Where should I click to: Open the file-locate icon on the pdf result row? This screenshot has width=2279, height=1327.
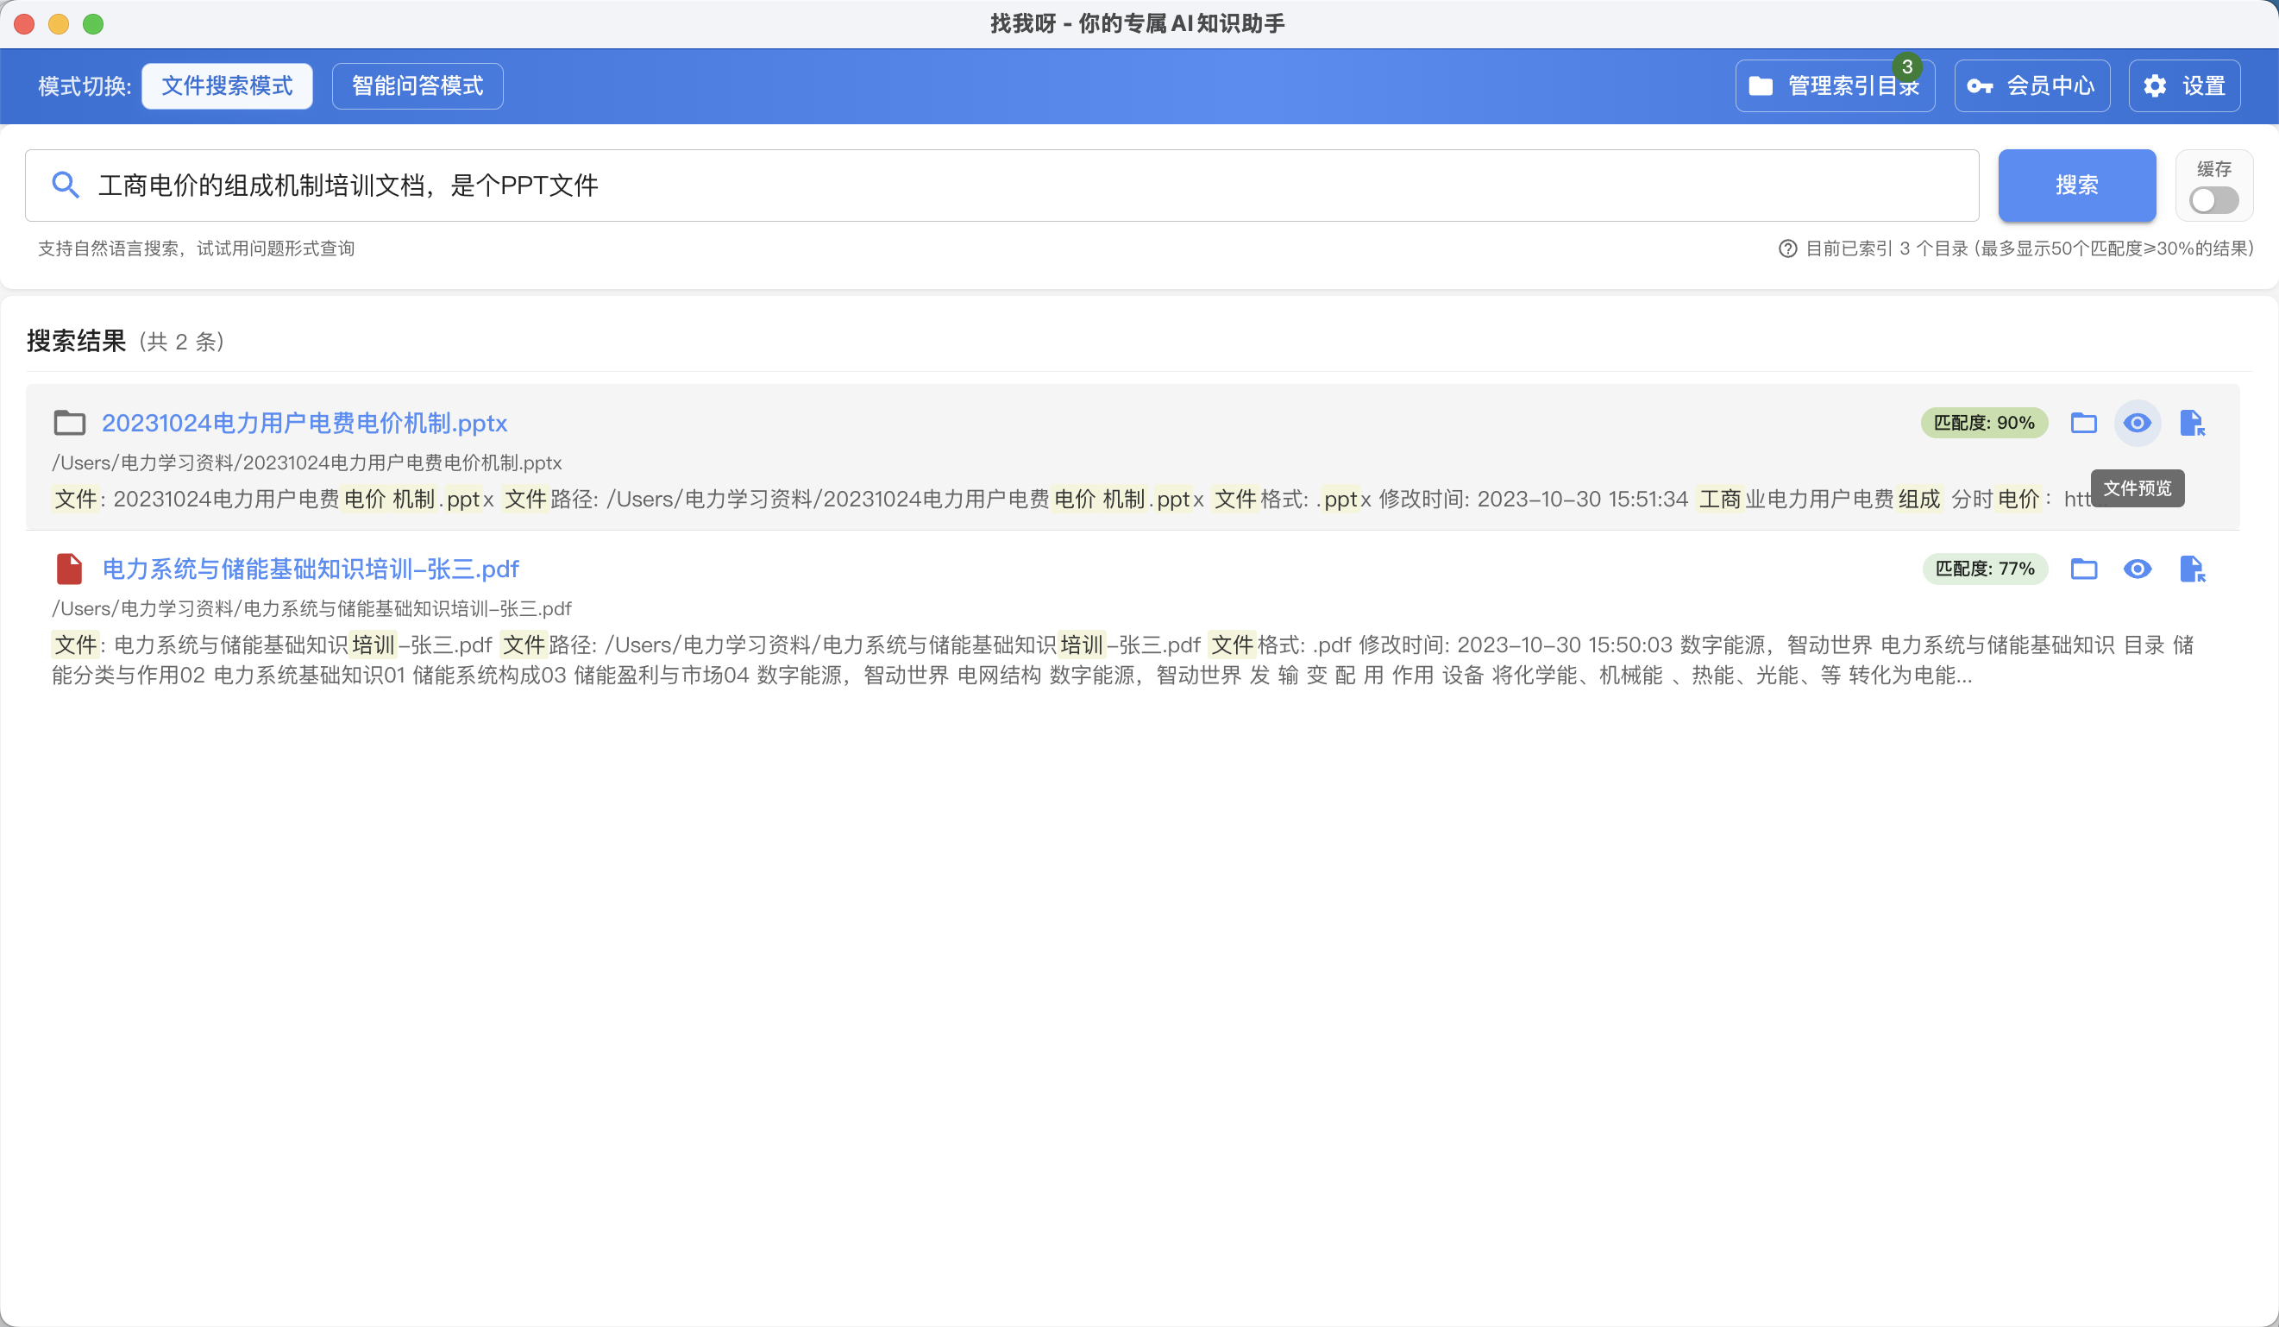point(2191,569)
